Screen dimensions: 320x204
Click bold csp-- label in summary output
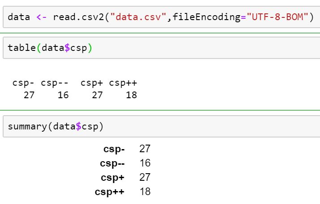coord(112,163)
